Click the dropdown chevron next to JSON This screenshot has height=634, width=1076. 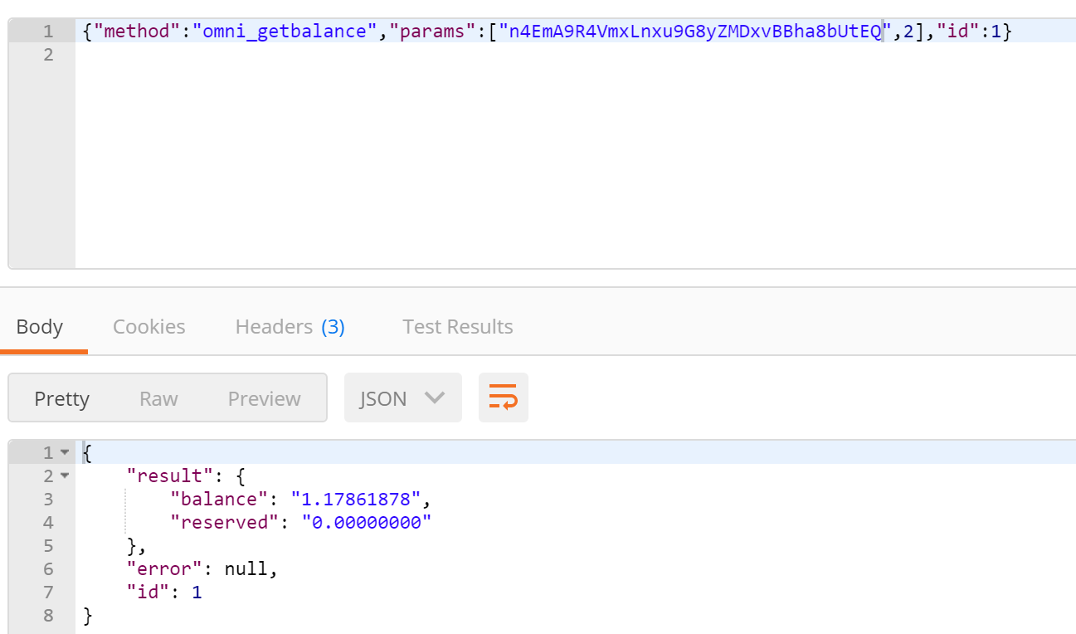click(x=433, y=397)
